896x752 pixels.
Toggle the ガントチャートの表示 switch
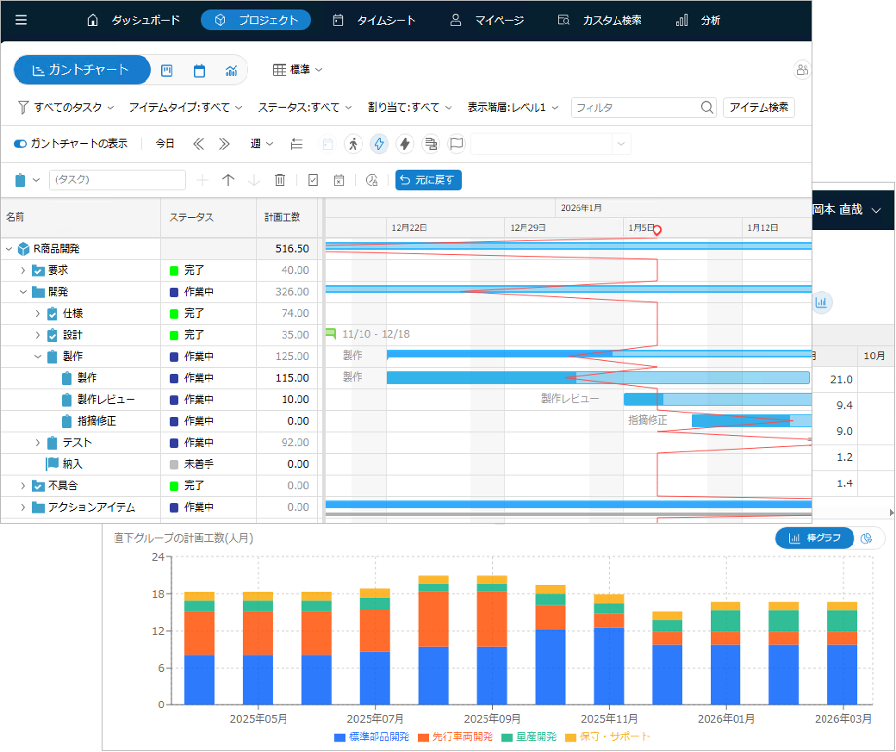point(21,144)
